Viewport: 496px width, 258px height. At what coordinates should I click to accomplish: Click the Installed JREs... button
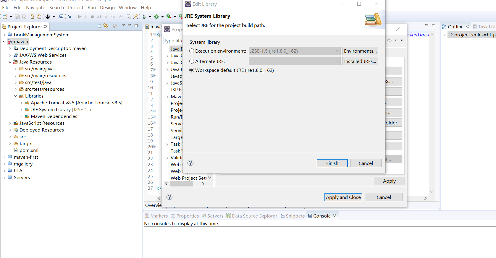pos(360,61)
